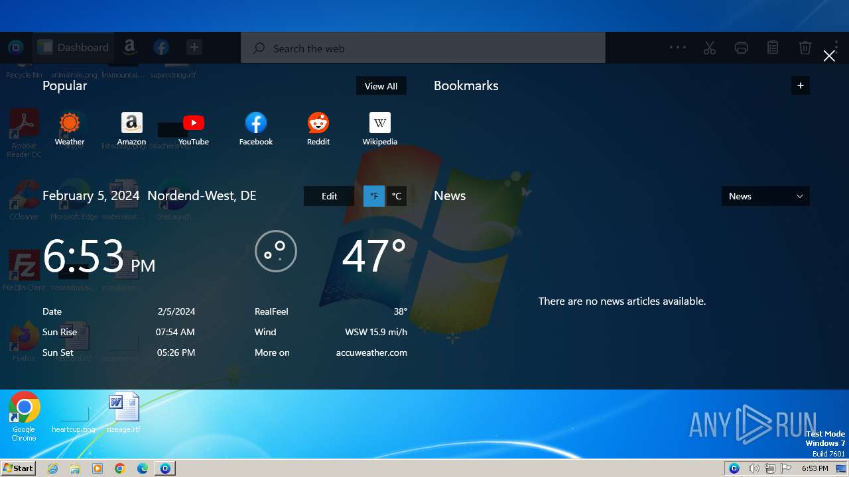Open the Windows Start menu

pyautogui.click(x=18, y=468)
